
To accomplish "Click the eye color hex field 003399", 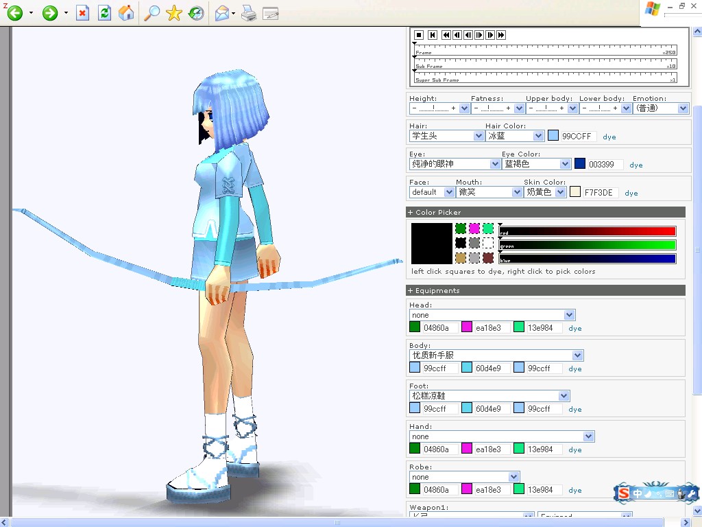I will tap(605, 165).
